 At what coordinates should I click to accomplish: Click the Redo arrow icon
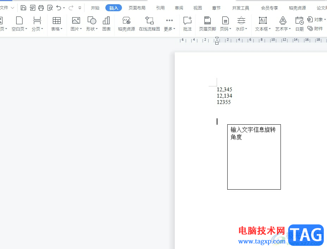[x=71, y=8]
